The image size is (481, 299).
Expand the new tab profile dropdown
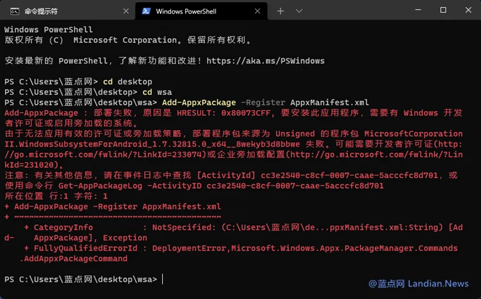point(299,12)
